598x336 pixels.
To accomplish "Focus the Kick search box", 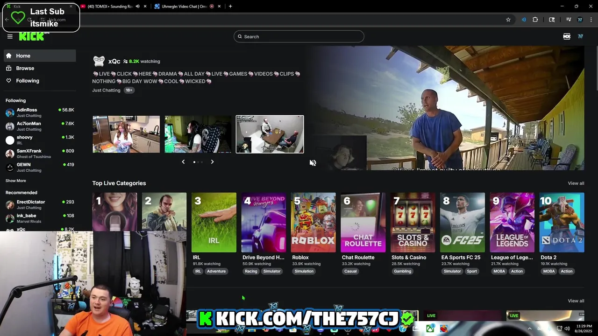I will coord(299,36).
